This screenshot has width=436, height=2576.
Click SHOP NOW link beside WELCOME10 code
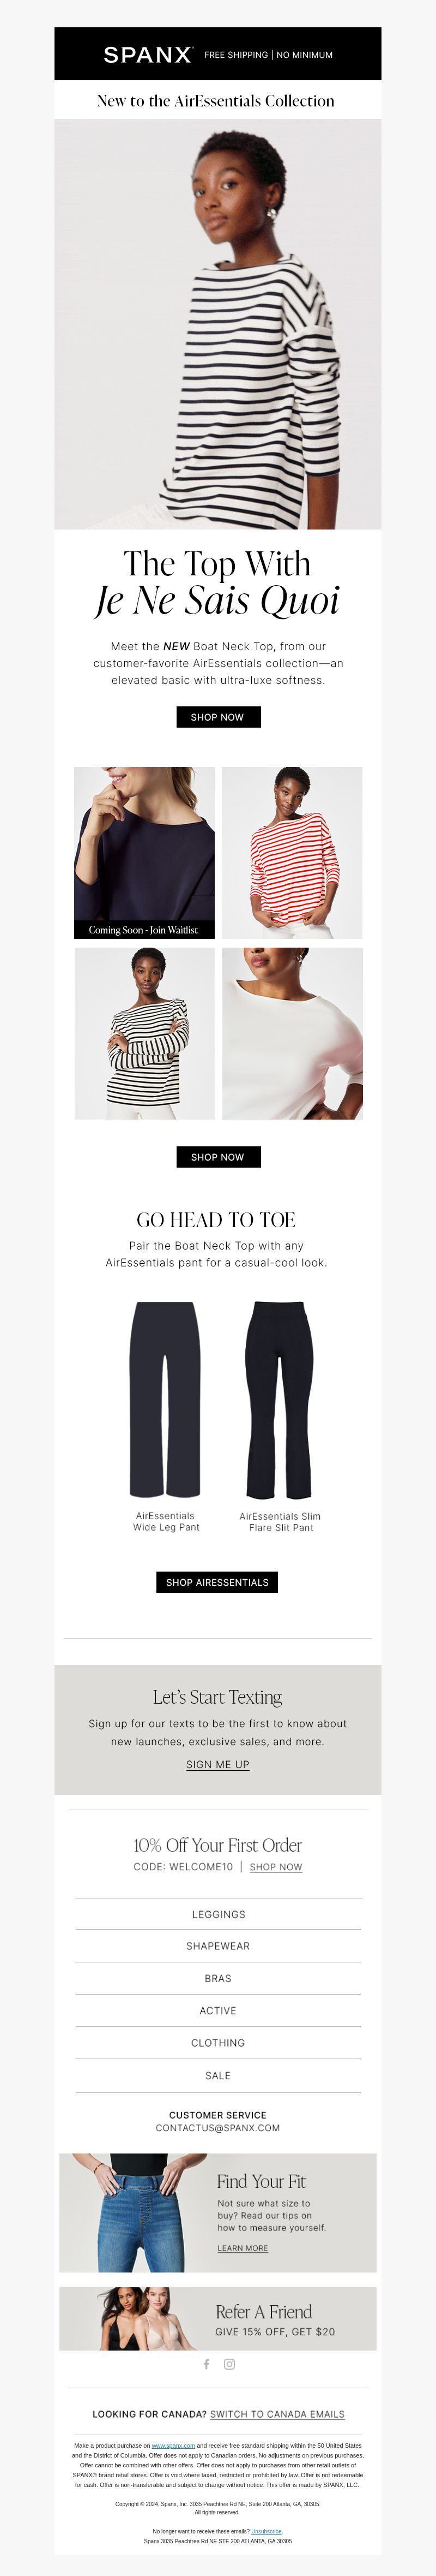coord(275,1867)
